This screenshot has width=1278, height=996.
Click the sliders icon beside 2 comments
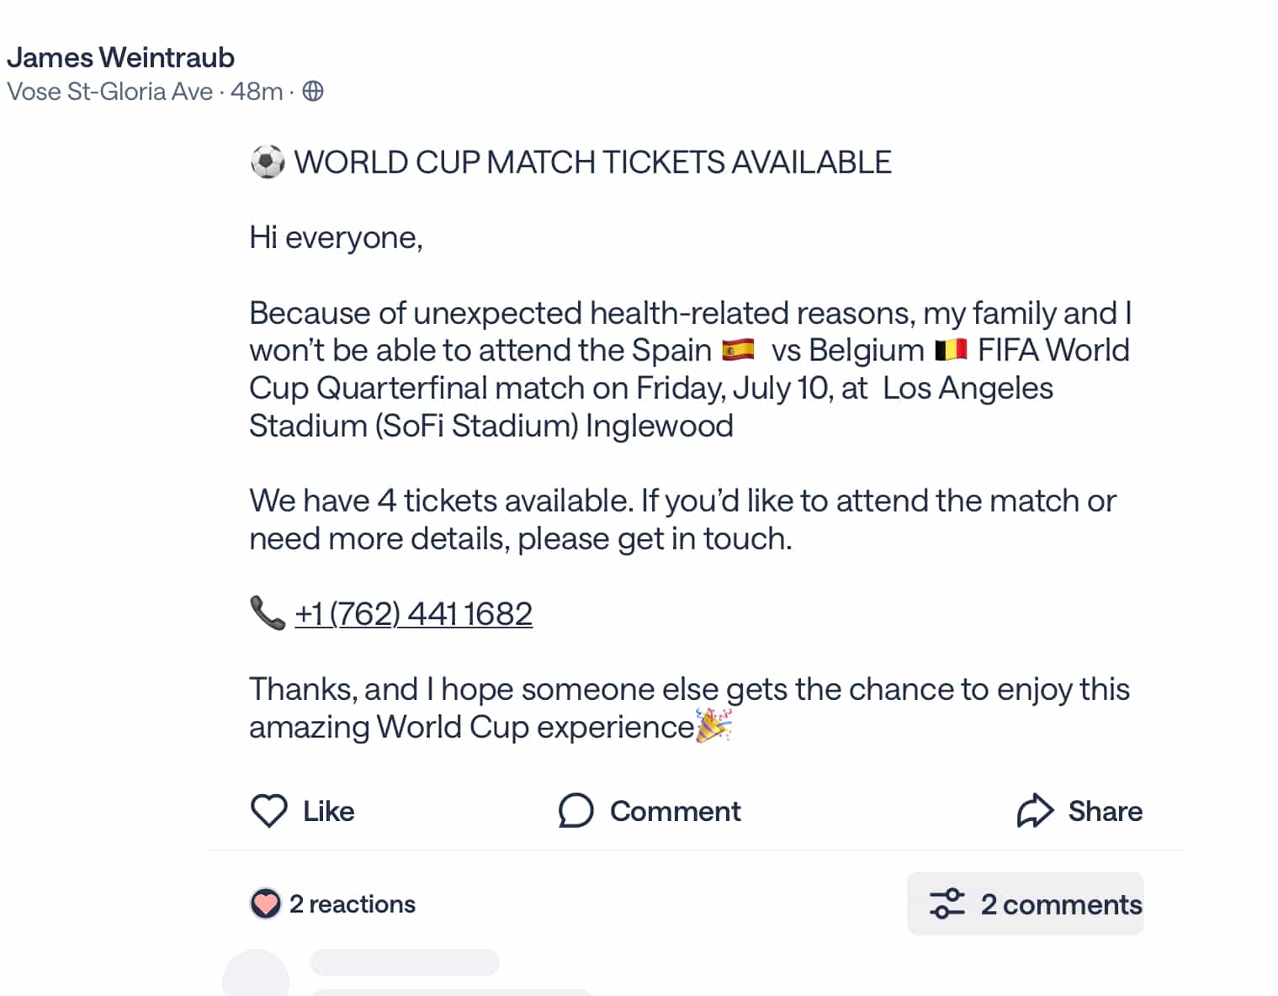coord(947,903)
